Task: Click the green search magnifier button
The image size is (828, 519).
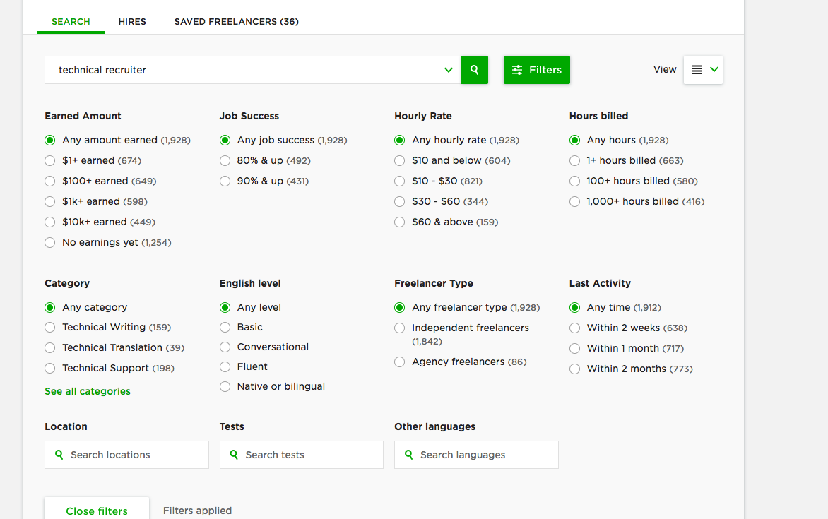Action: [474, 70]
